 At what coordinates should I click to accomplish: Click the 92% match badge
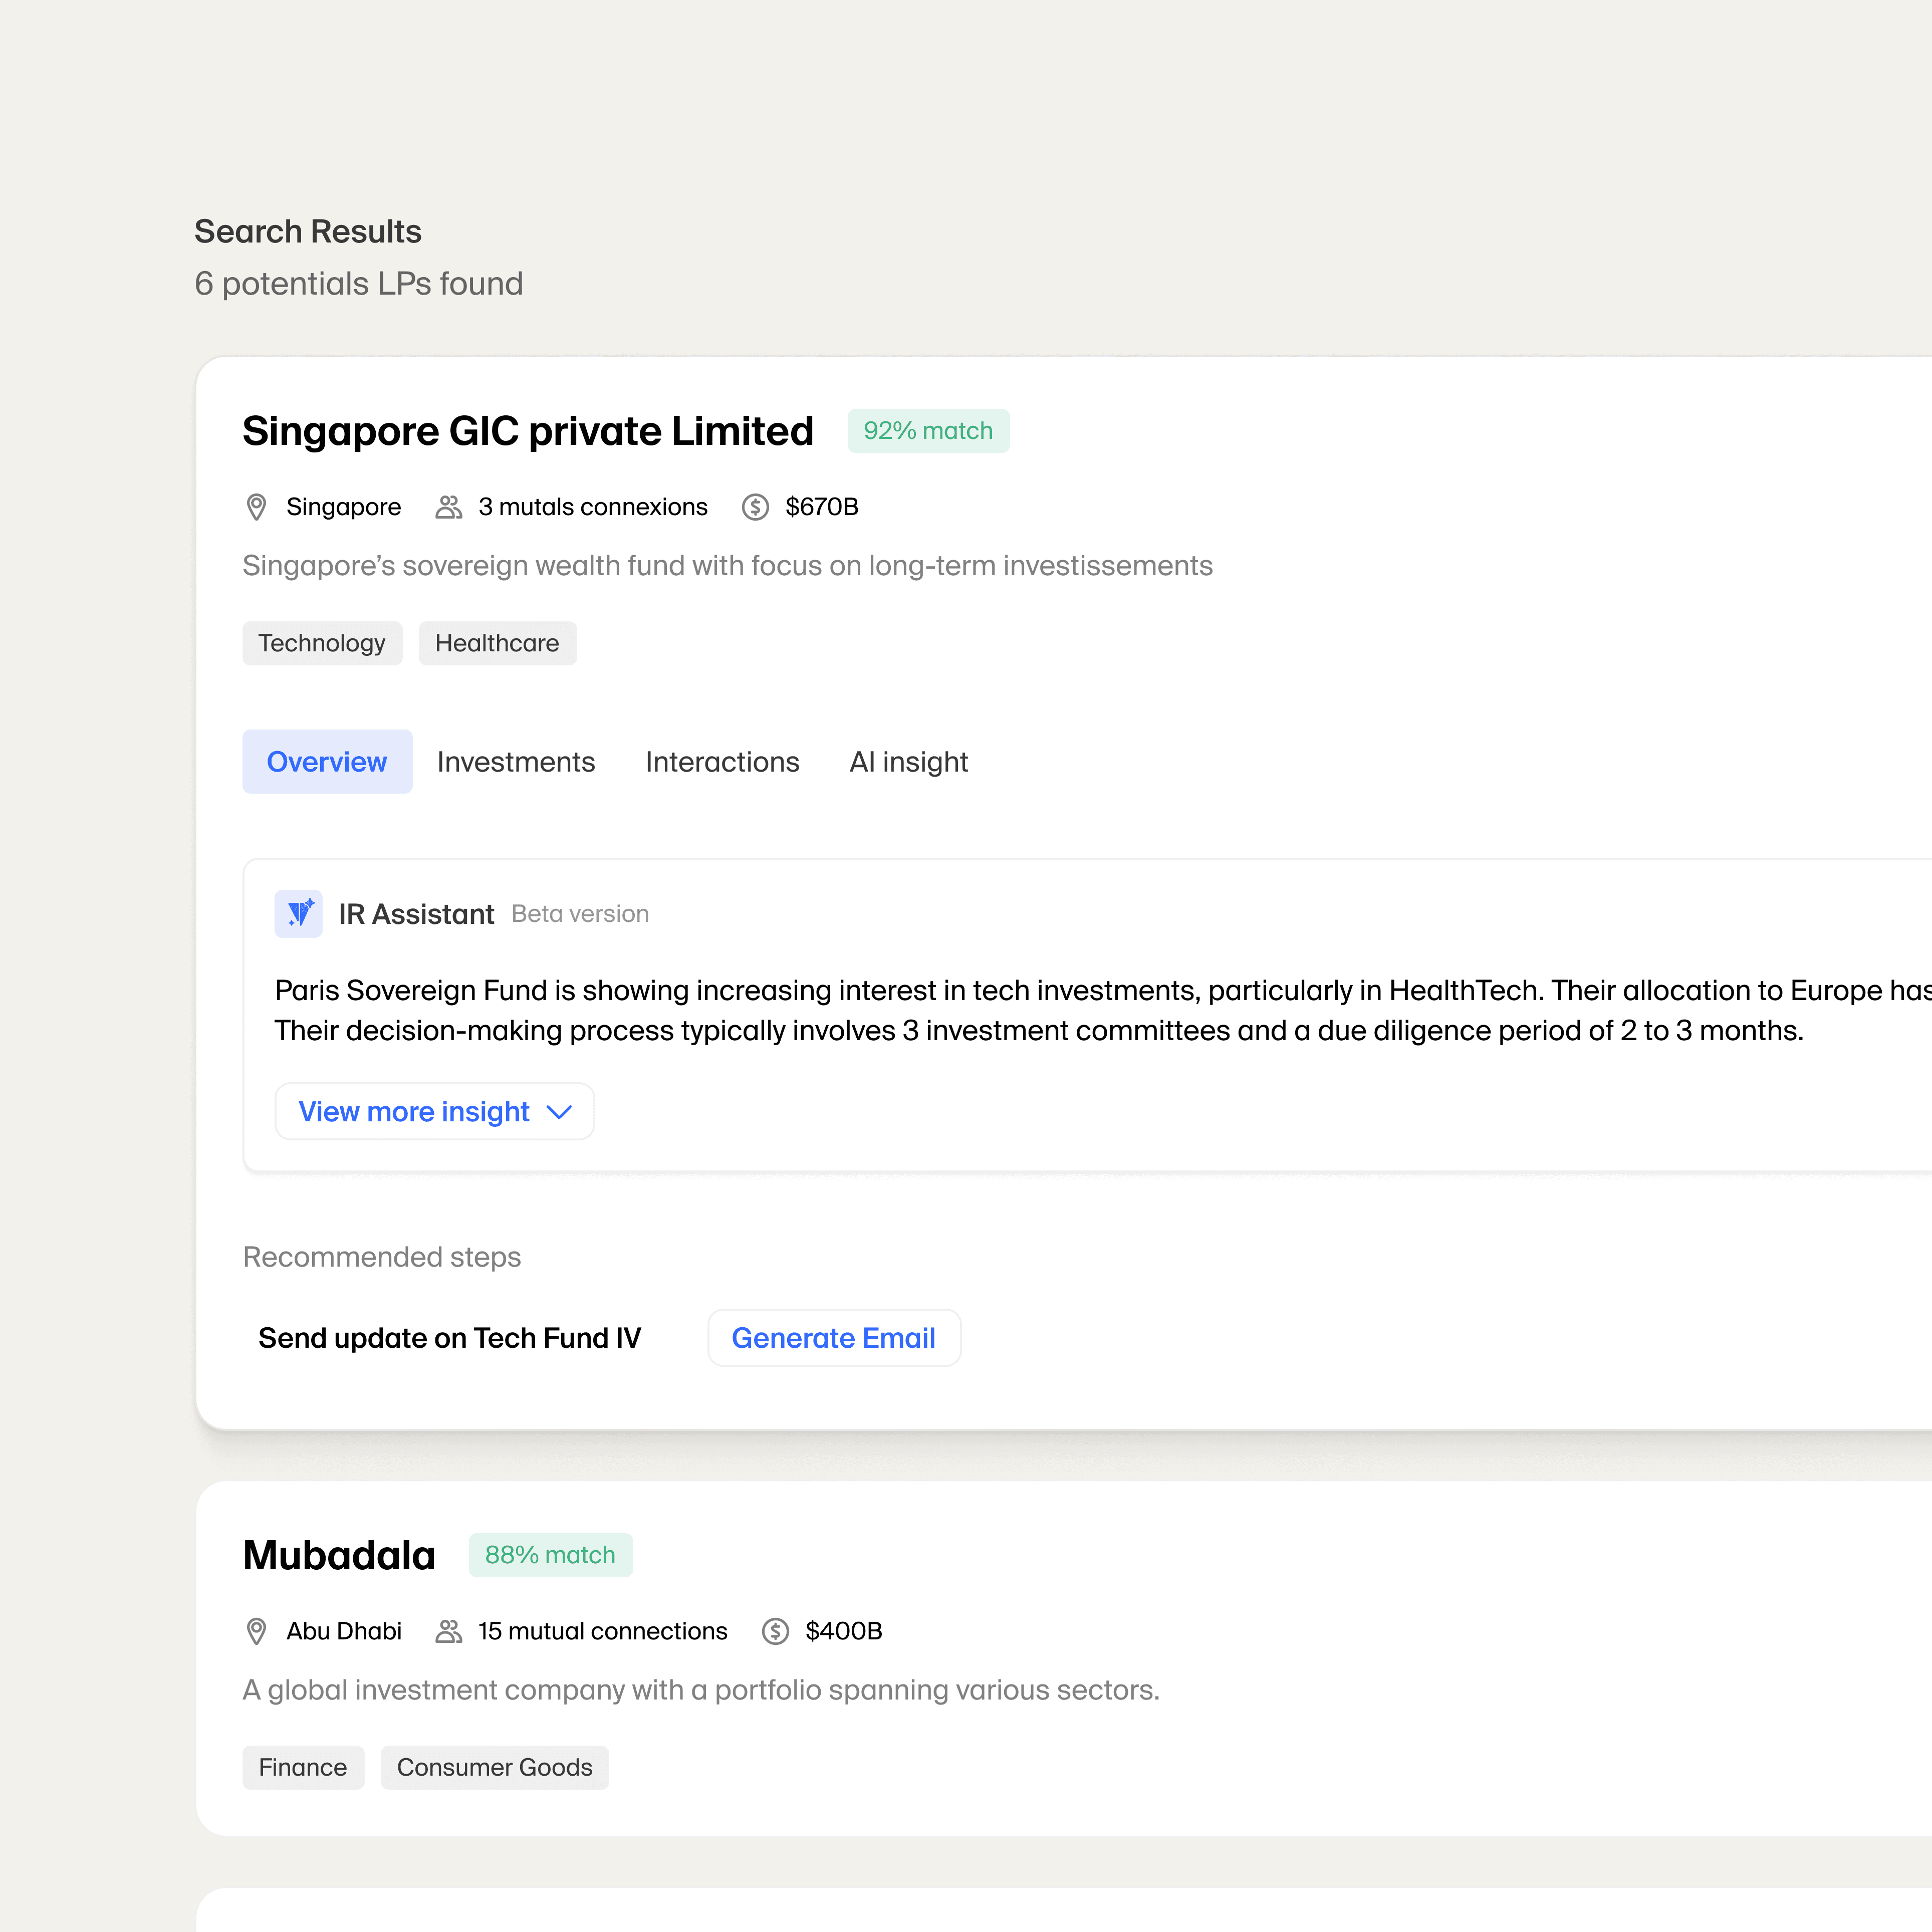(x=928, y=431)
